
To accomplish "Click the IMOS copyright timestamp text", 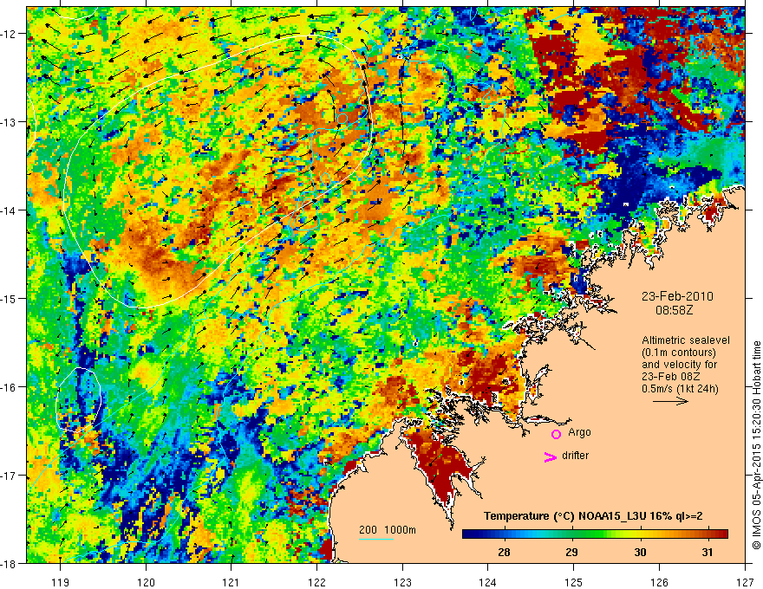I will click(756, 445).
